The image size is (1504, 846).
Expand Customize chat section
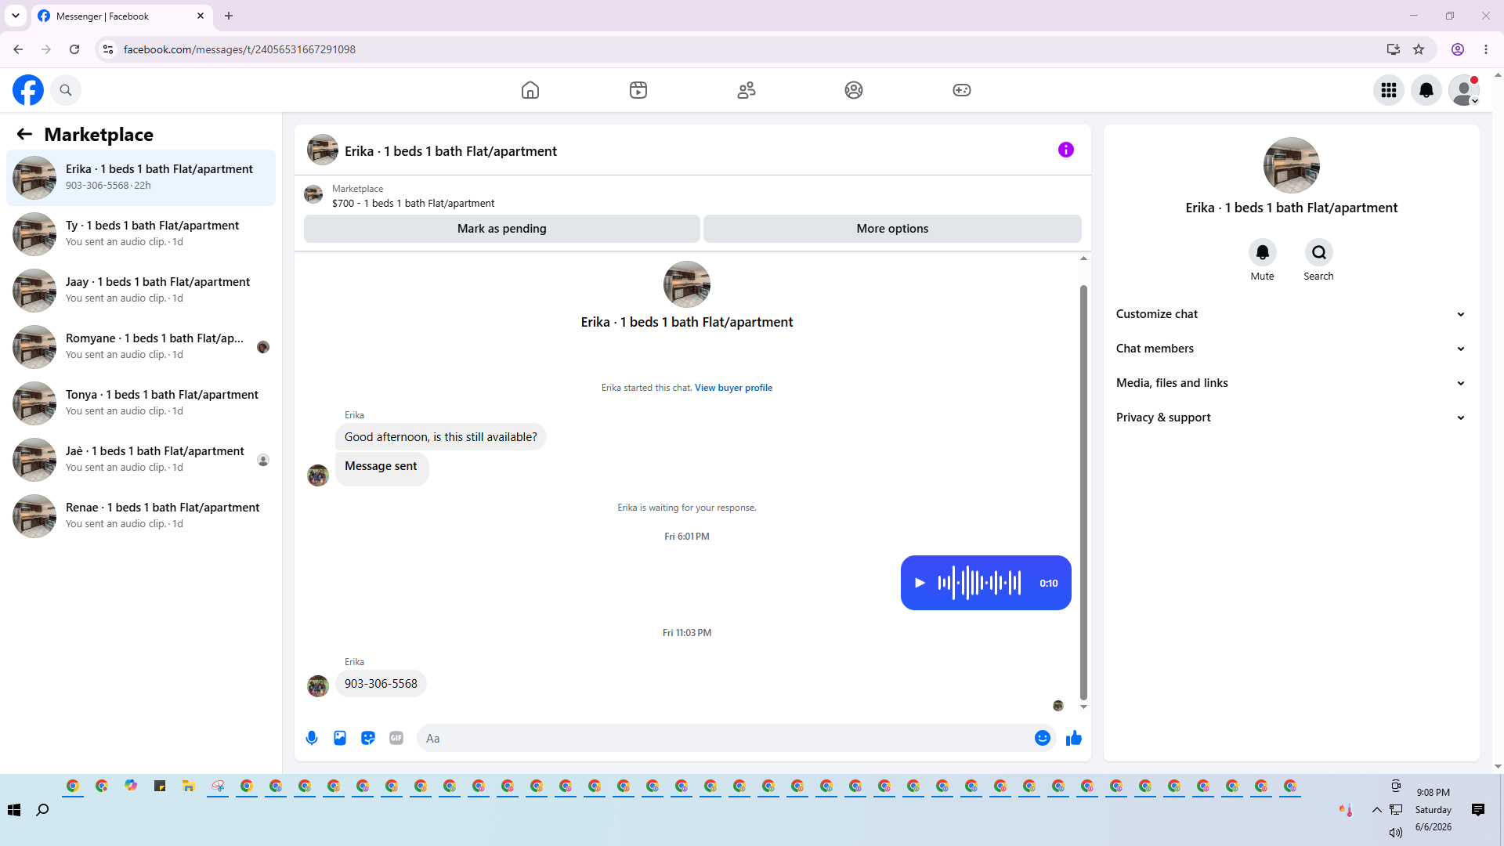coord(1292,314)
